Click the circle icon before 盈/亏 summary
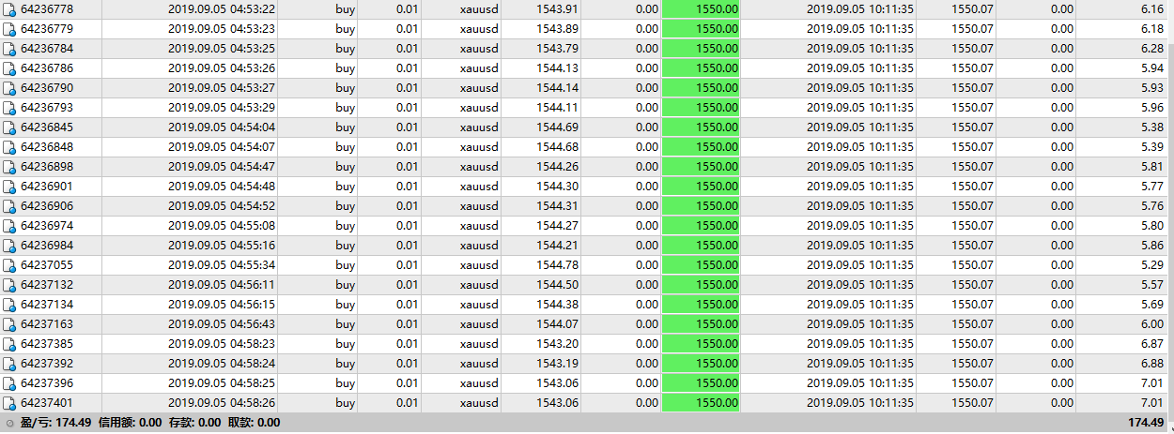 click(9, 423)
